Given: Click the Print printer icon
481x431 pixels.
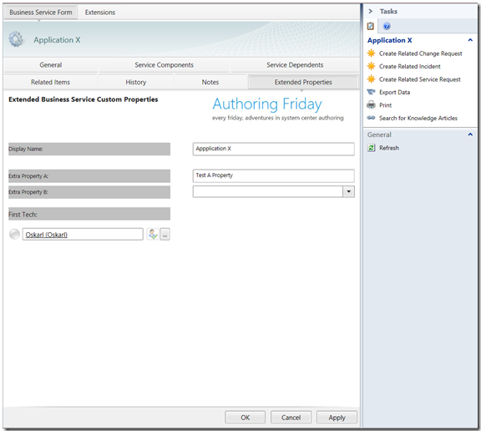Looking at the screenshot, I should 371,105.
